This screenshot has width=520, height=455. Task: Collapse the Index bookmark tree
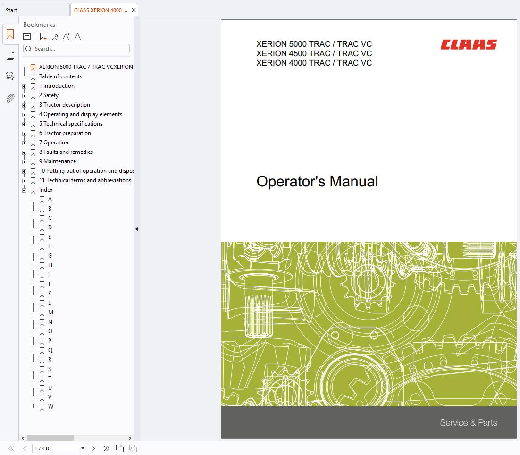(x=25, y=190)
